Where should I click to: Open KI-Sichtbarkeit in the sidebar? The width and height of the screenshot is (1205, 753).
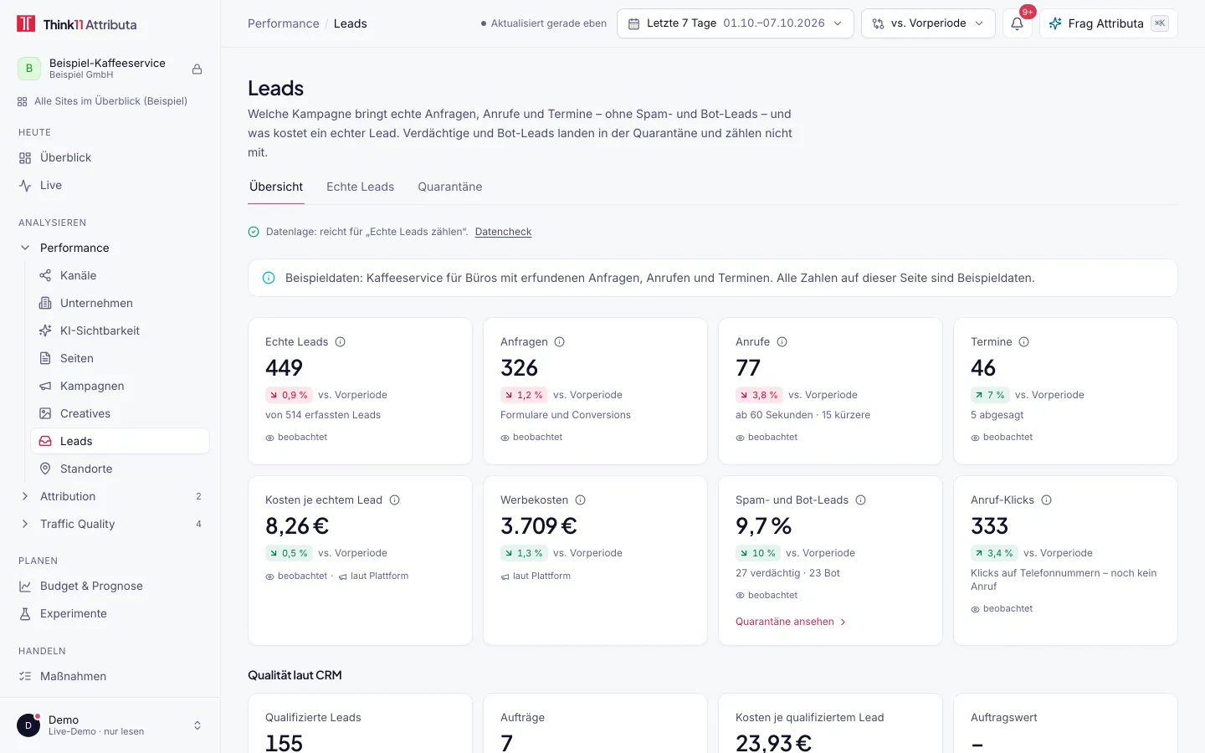(120, 330)
